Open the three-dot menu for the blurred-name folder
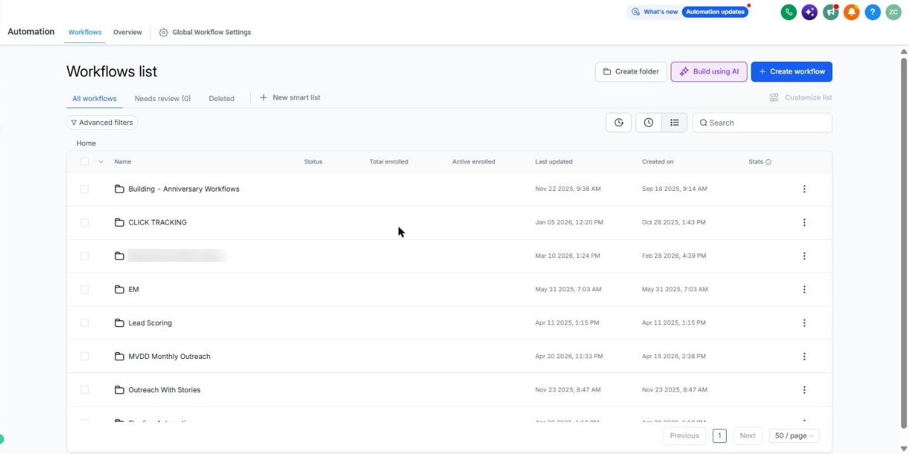Viewport: 909px width, 454px height. point(804,256)
